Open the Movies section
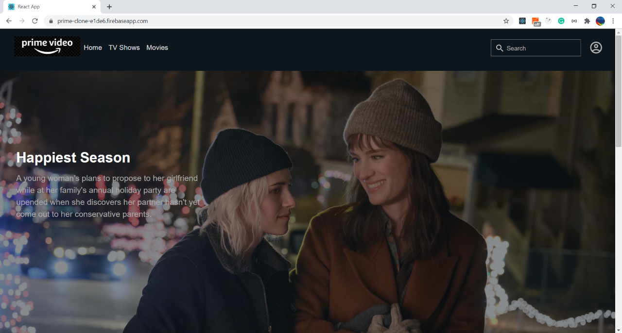622x333 pixels. tap(157, 48)
